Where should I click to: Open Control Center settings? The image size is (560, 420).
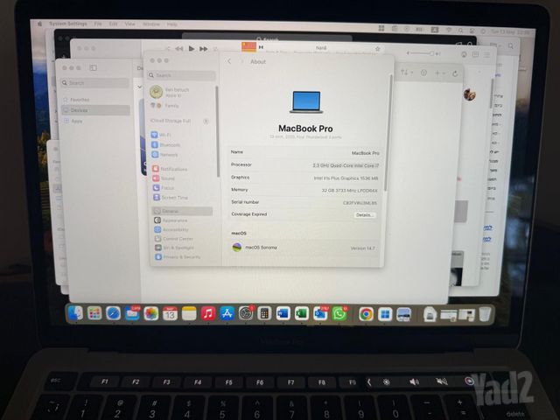(173, 239)
